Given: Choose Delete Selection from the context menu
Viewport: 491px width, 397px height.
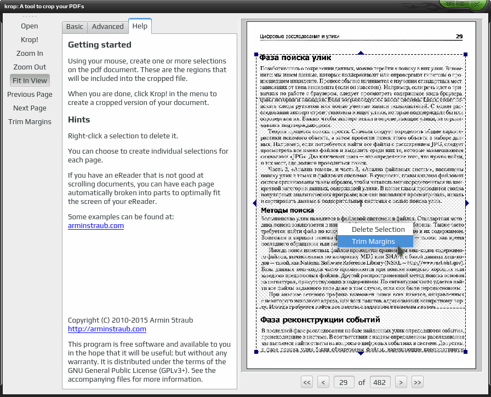Looking at the screenshot, I should click(x=375, y=230).
